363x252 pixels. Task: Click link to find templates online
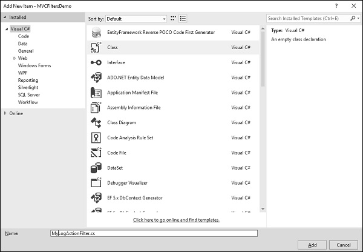176,220
